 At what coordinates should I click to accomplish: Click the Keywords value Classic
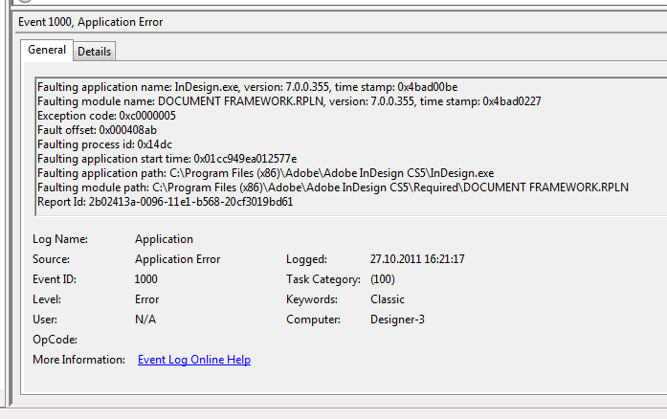[388, 299]
